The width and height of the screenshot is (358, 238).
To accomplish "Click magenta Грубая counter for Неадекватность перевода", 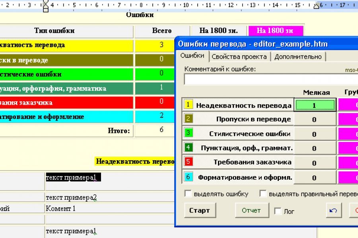I will pyautogui.click(x=348, y=105).
